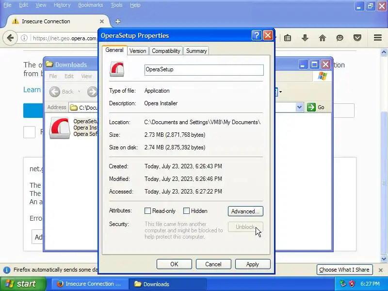Follow the Learn link on Firefox page
This screenshot has width=388, height=291.
[x=32, y=90]
